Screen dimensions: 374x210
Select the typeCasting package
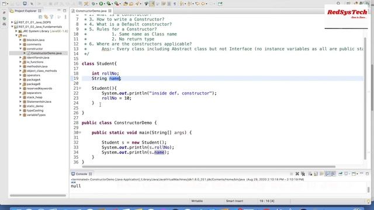(x=35, y=110)
